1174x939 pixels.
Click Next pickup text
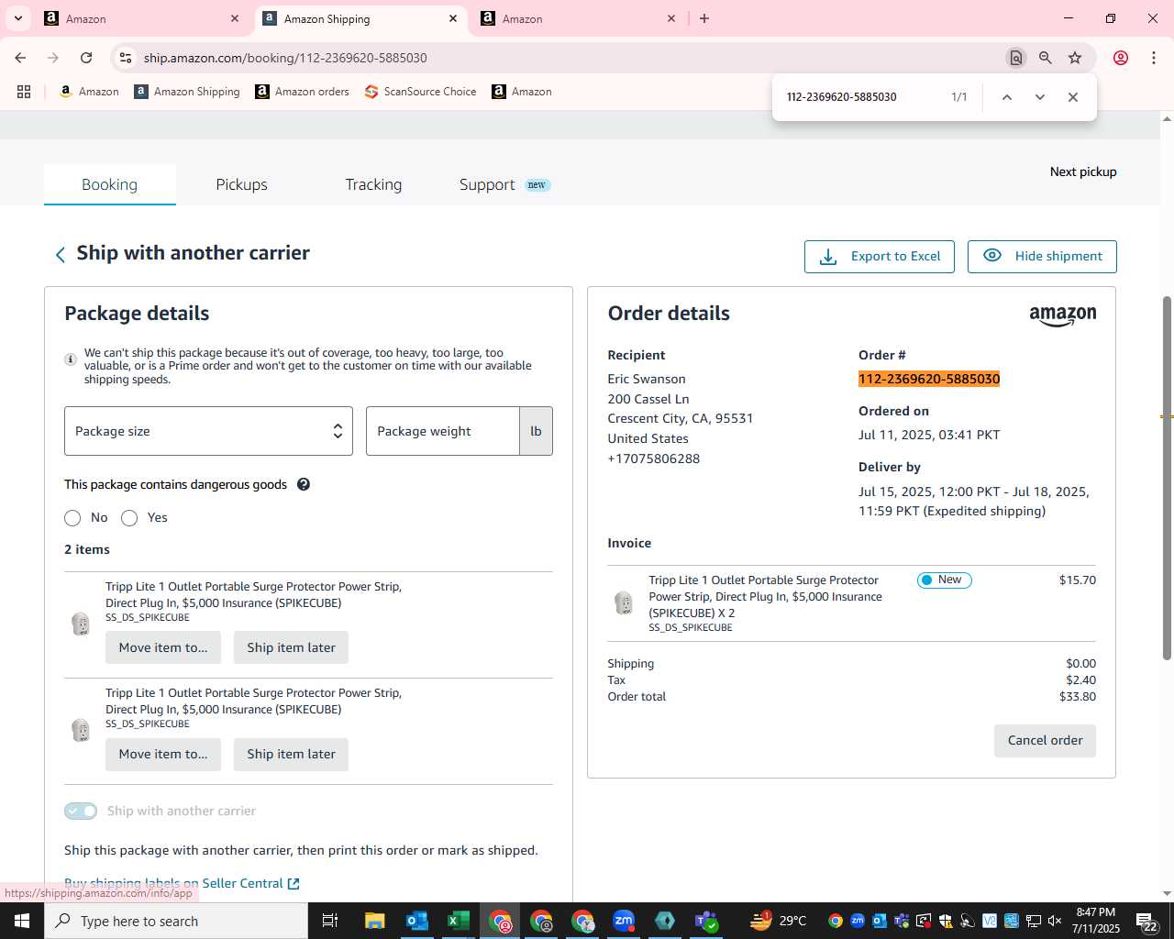point(1083,171)
